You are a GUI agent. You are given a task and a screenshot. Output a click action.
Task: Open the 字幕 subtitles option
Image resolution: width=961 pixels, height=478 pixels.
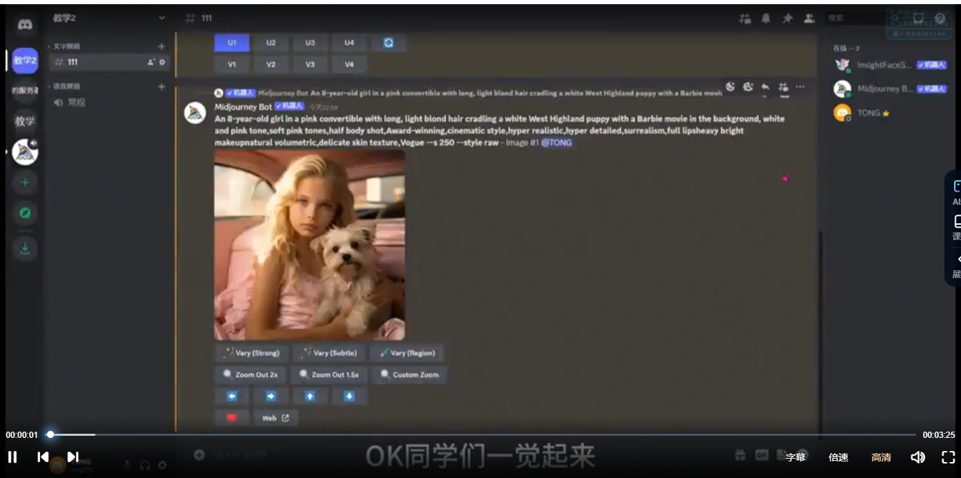tap(796, 457)
